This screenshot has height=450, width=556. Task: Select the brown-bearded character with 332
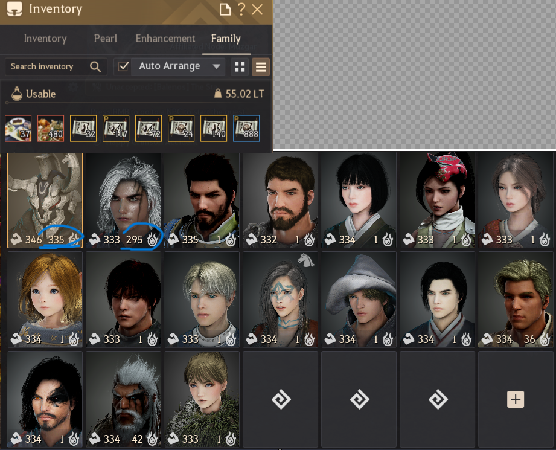281,200
